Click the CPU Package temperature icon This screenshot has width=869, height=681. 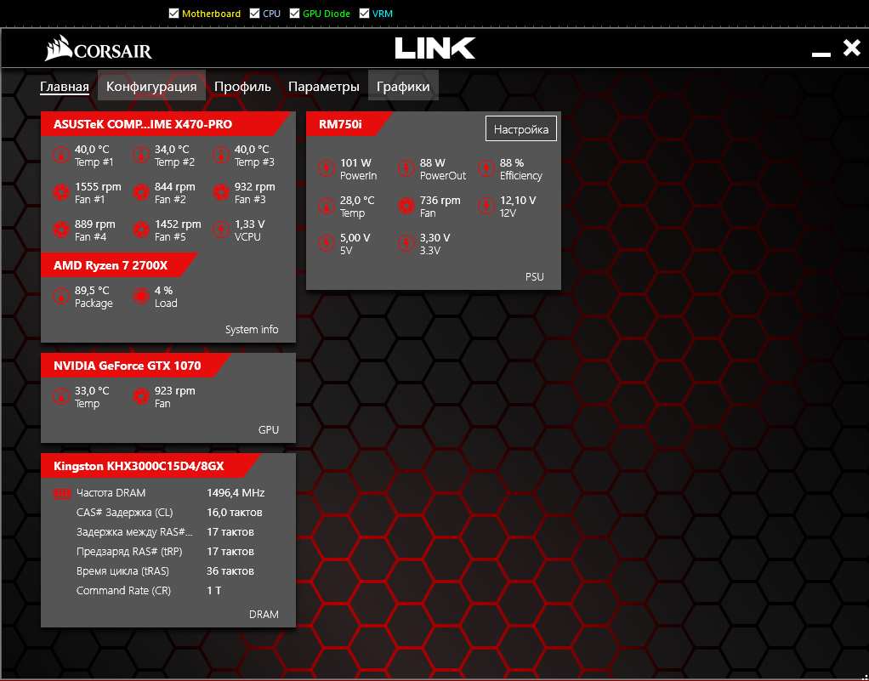coord(61,297)
